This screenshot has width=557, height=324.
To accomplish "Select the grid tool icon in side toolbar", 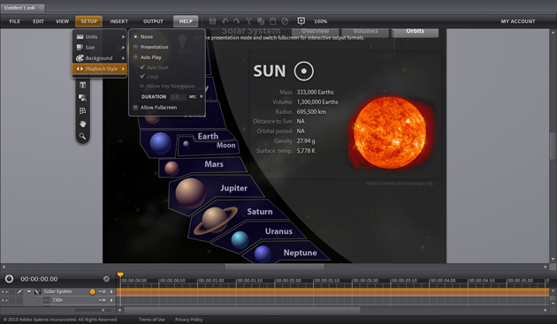I will point(82,110).
